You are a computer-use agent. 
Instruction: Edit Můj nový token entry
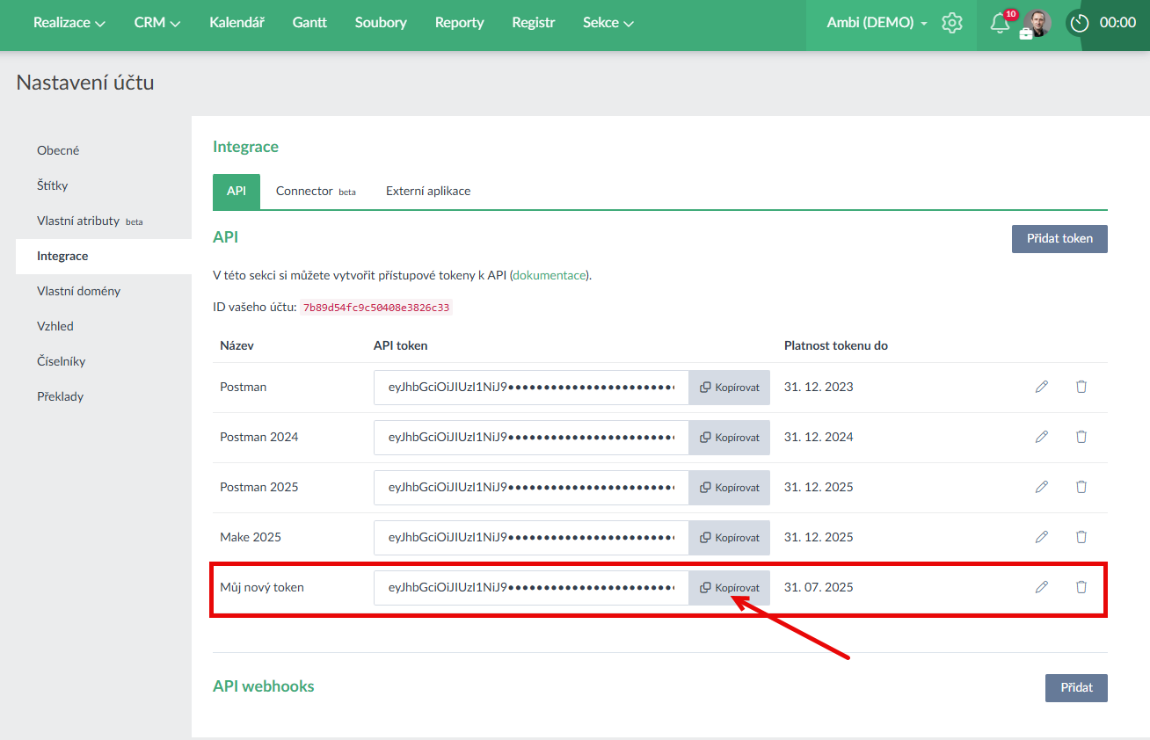click(1042, 587)
